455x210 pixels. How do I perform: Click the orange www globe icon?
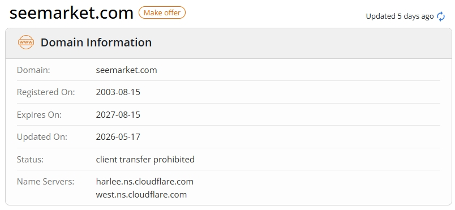click(x=26, y=42)
